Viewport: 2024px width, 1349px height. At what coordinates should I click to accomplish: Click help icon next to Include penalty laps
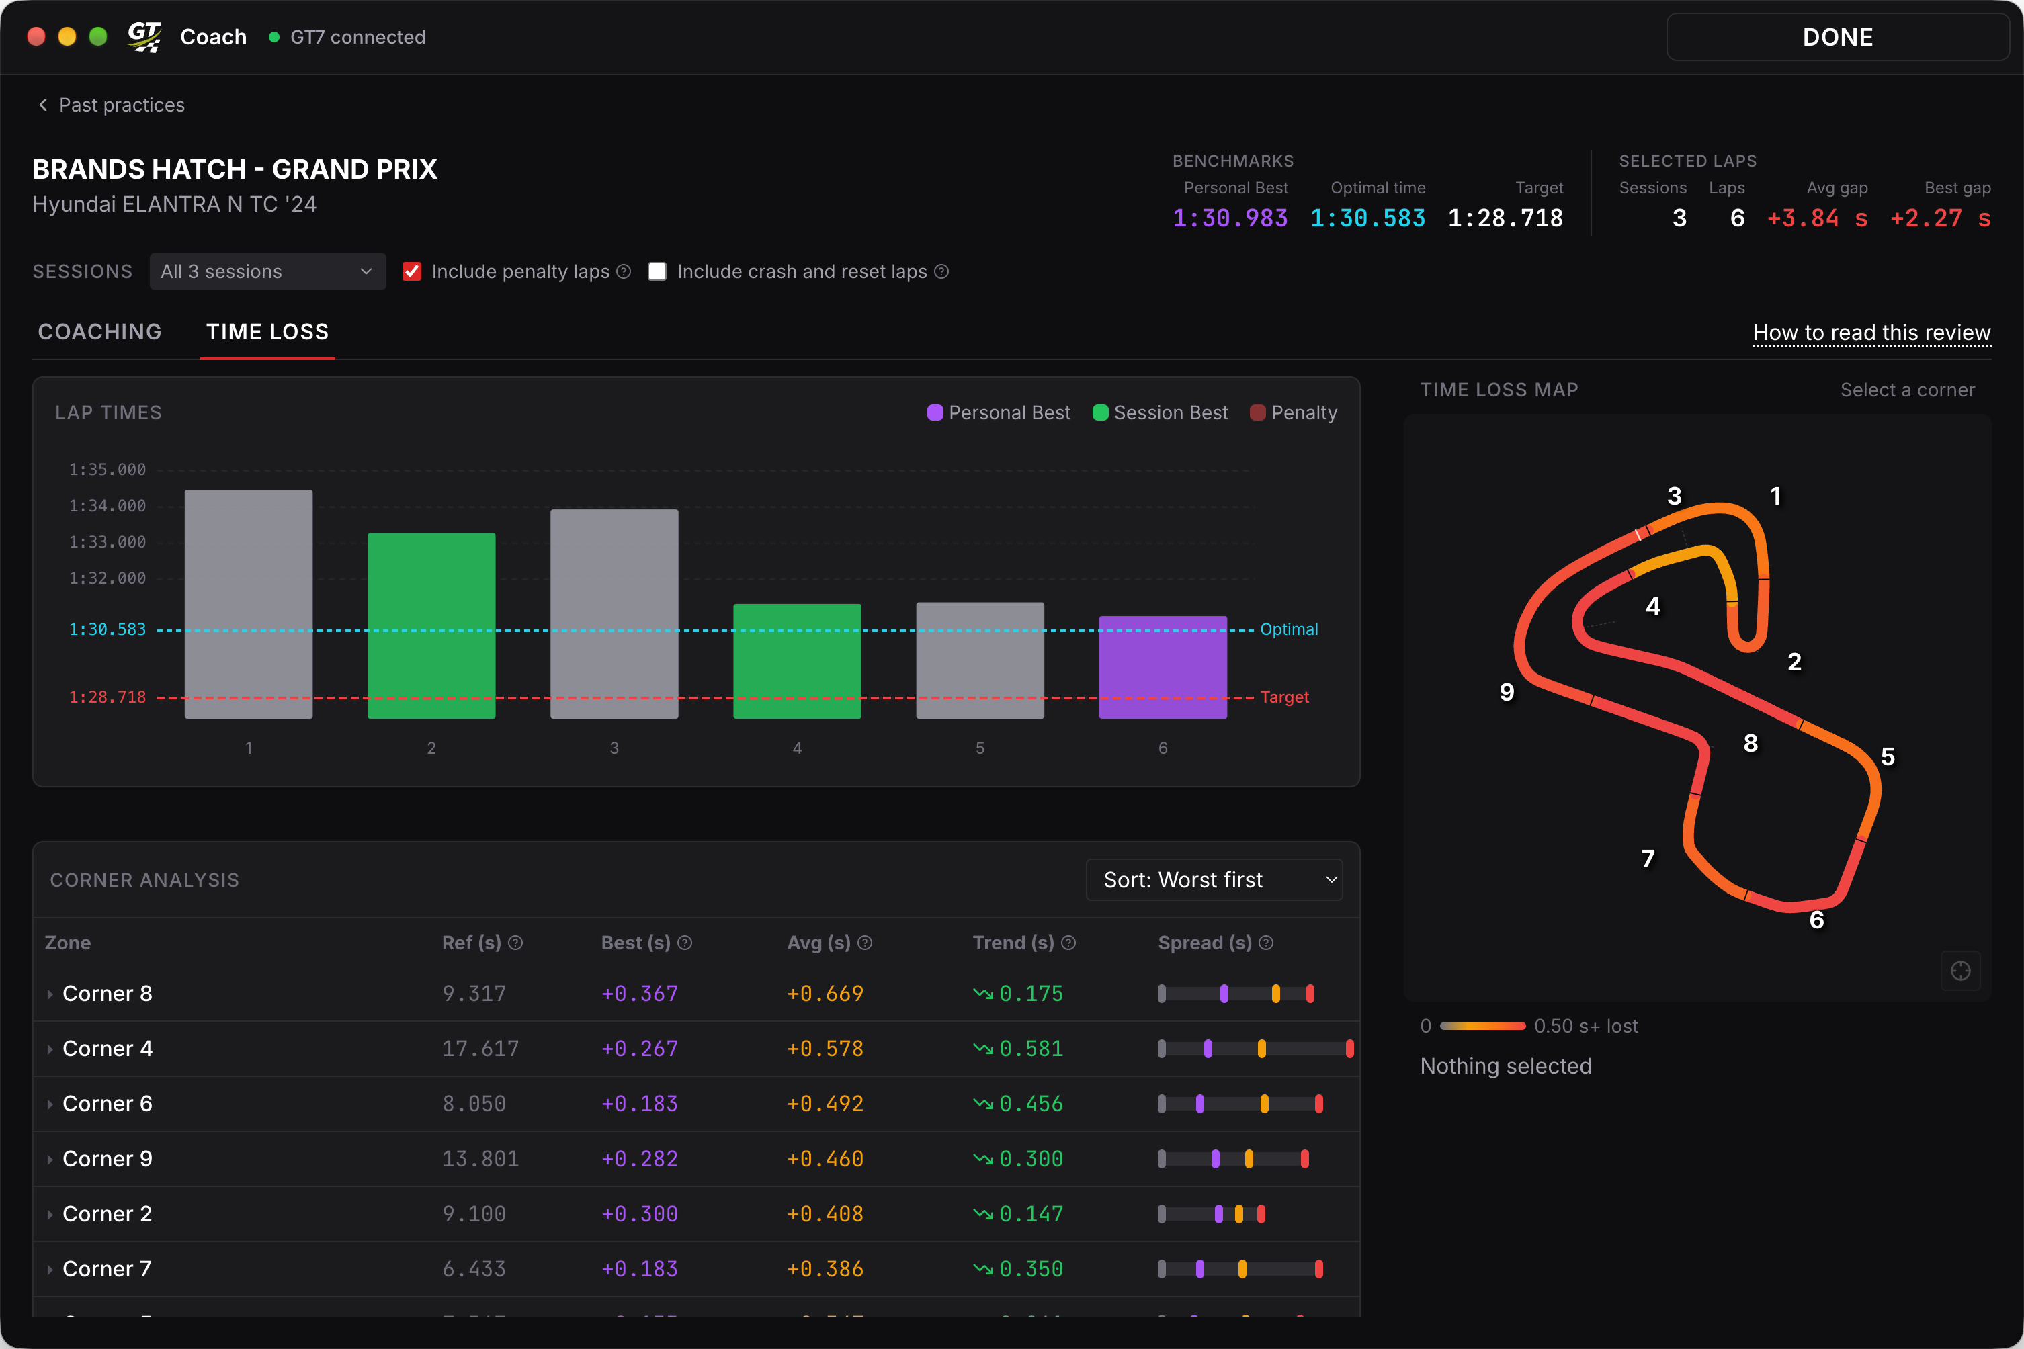point(624,272)
